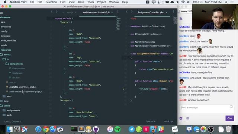
Task: Open the File menu
Action: (x=32, y=2)
